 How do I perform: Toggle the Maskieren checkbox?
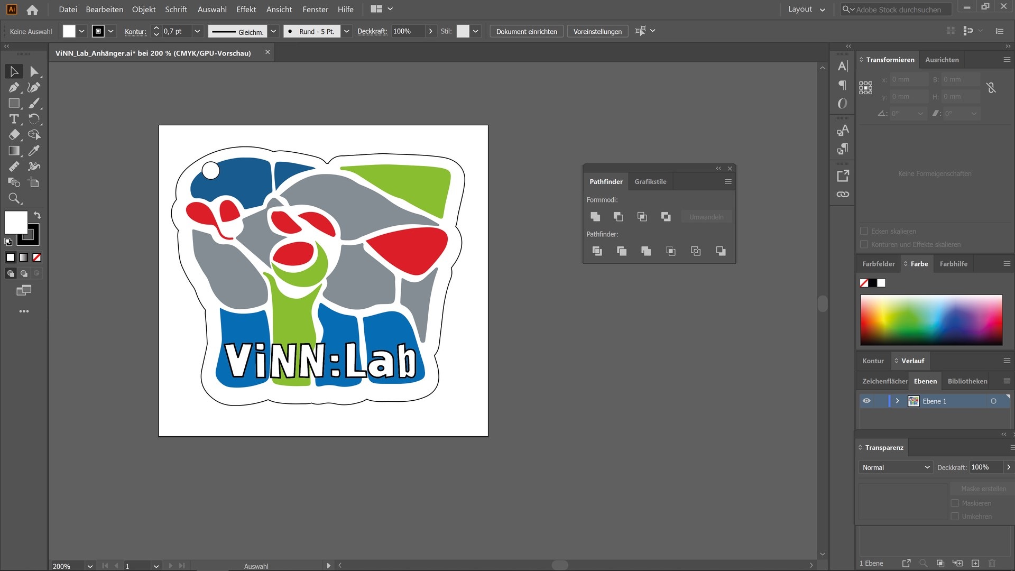[x=955, y=503]
